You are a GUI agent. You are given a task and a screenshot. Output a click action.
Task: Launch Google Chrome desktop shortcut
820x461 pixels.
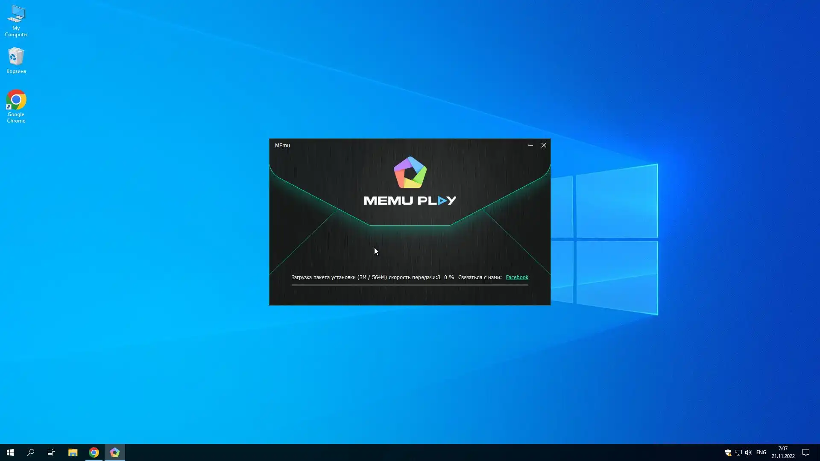pyautogui.click(x=16, y=106)
